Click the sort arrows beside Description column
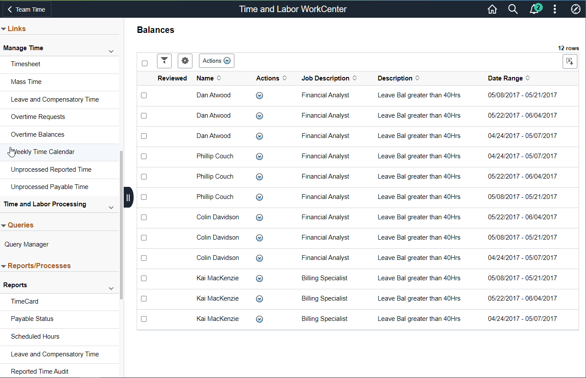Viewport: 586px width, 378px height. tap(417, 78)
